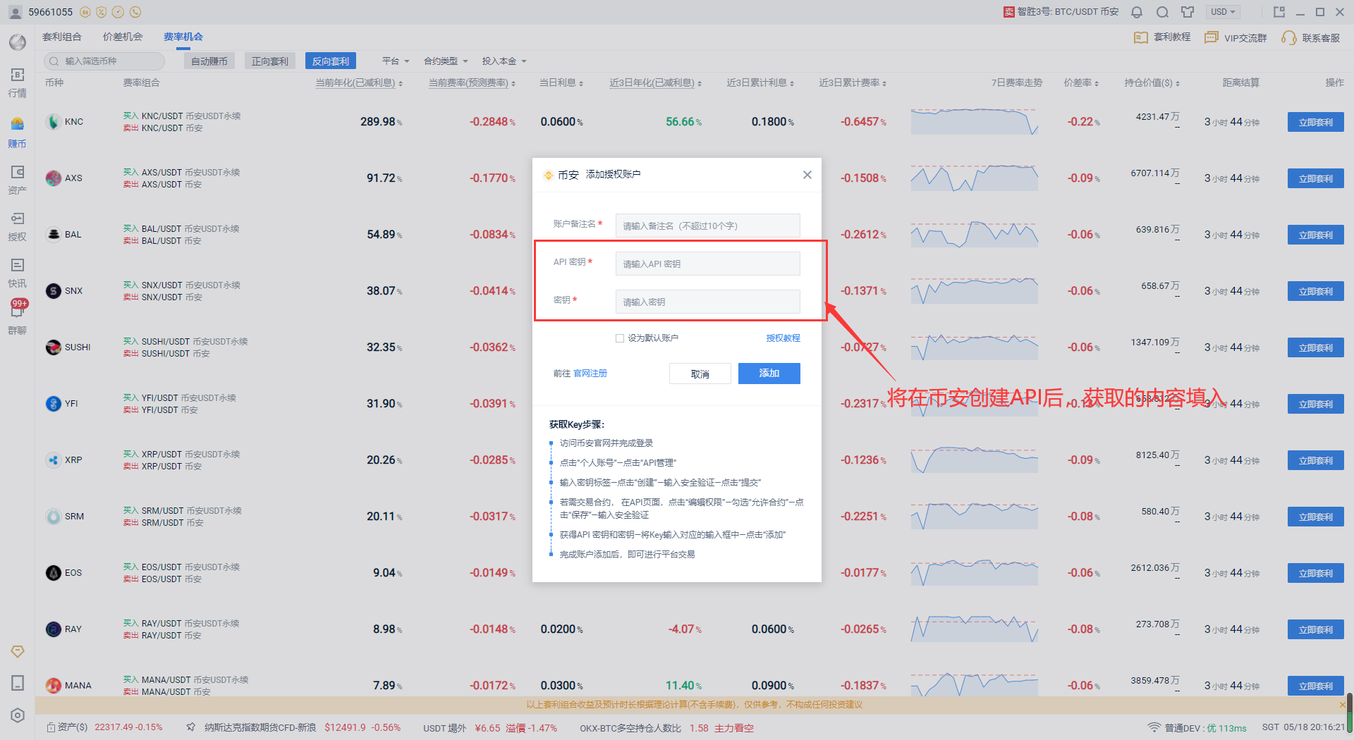Image resolution: width=1354 pixels, height=740 pixels.
Task: Switch to the 价差机会 tab
Action: [123, 37]
